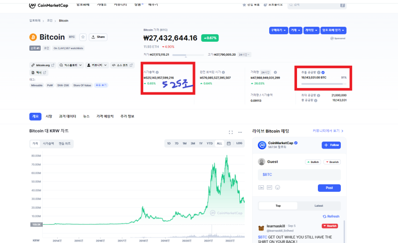398x243 pixels.
Task: Click the circulating supply 91% progress bar
Action: coord(324,83)
